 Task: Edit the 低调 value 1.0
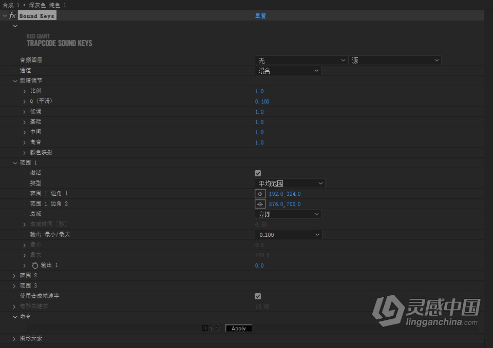click(259, 112)
